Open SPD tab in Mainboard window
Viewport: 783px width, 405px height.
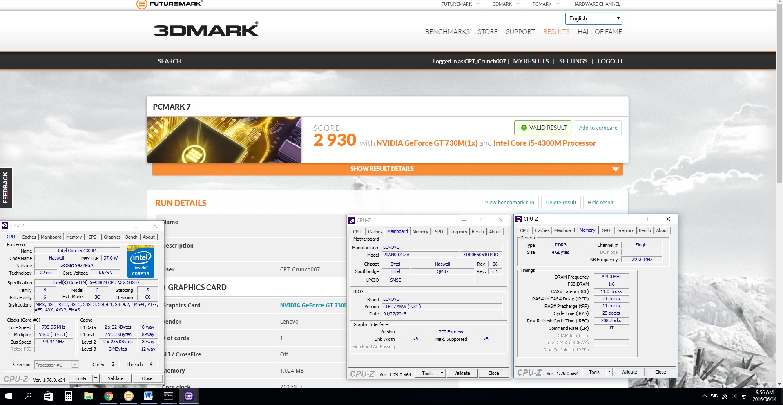(439, 232)
